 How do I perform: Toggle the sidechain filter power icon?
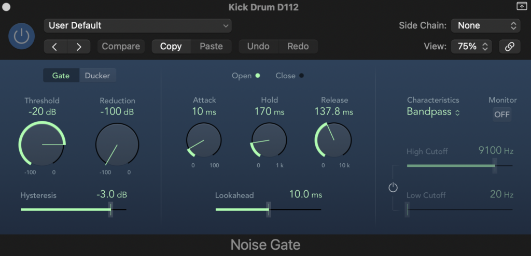point(393,188)
